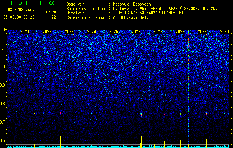Click the meteor count value 22
This screenshot has height=148, width=233.
pos(54,17)
